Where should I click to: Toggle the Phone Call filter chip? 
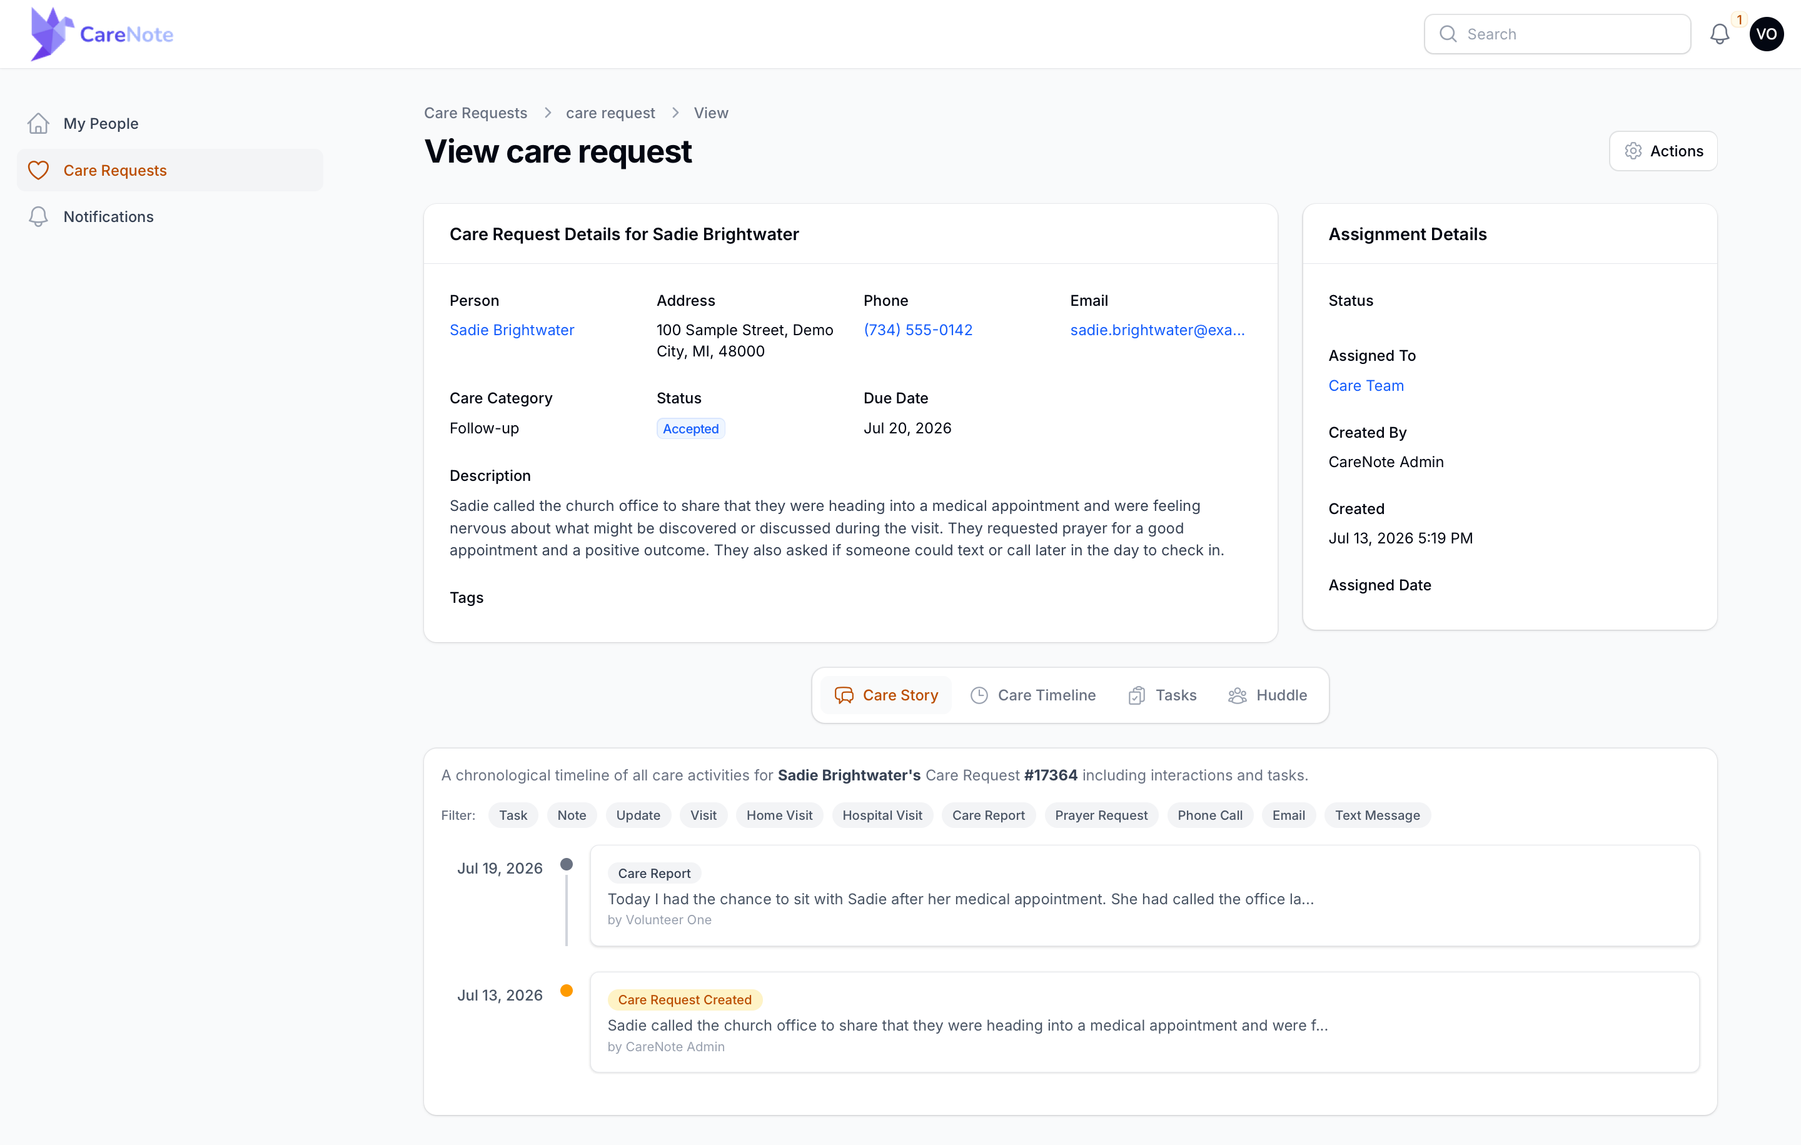click(x=1209, y=815)
